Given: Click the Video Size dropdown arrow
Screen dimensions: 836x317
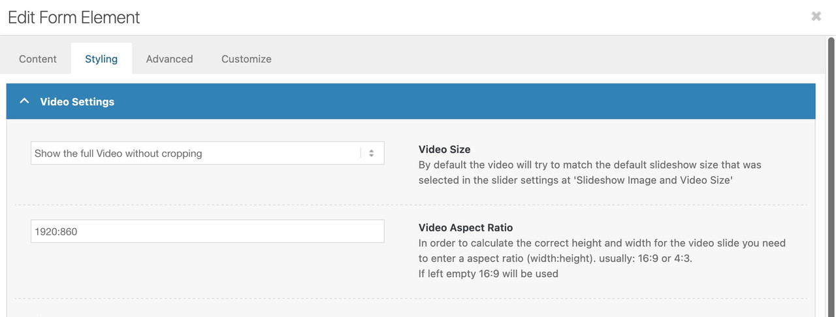Looking at the screenshot, I should 371,153.
